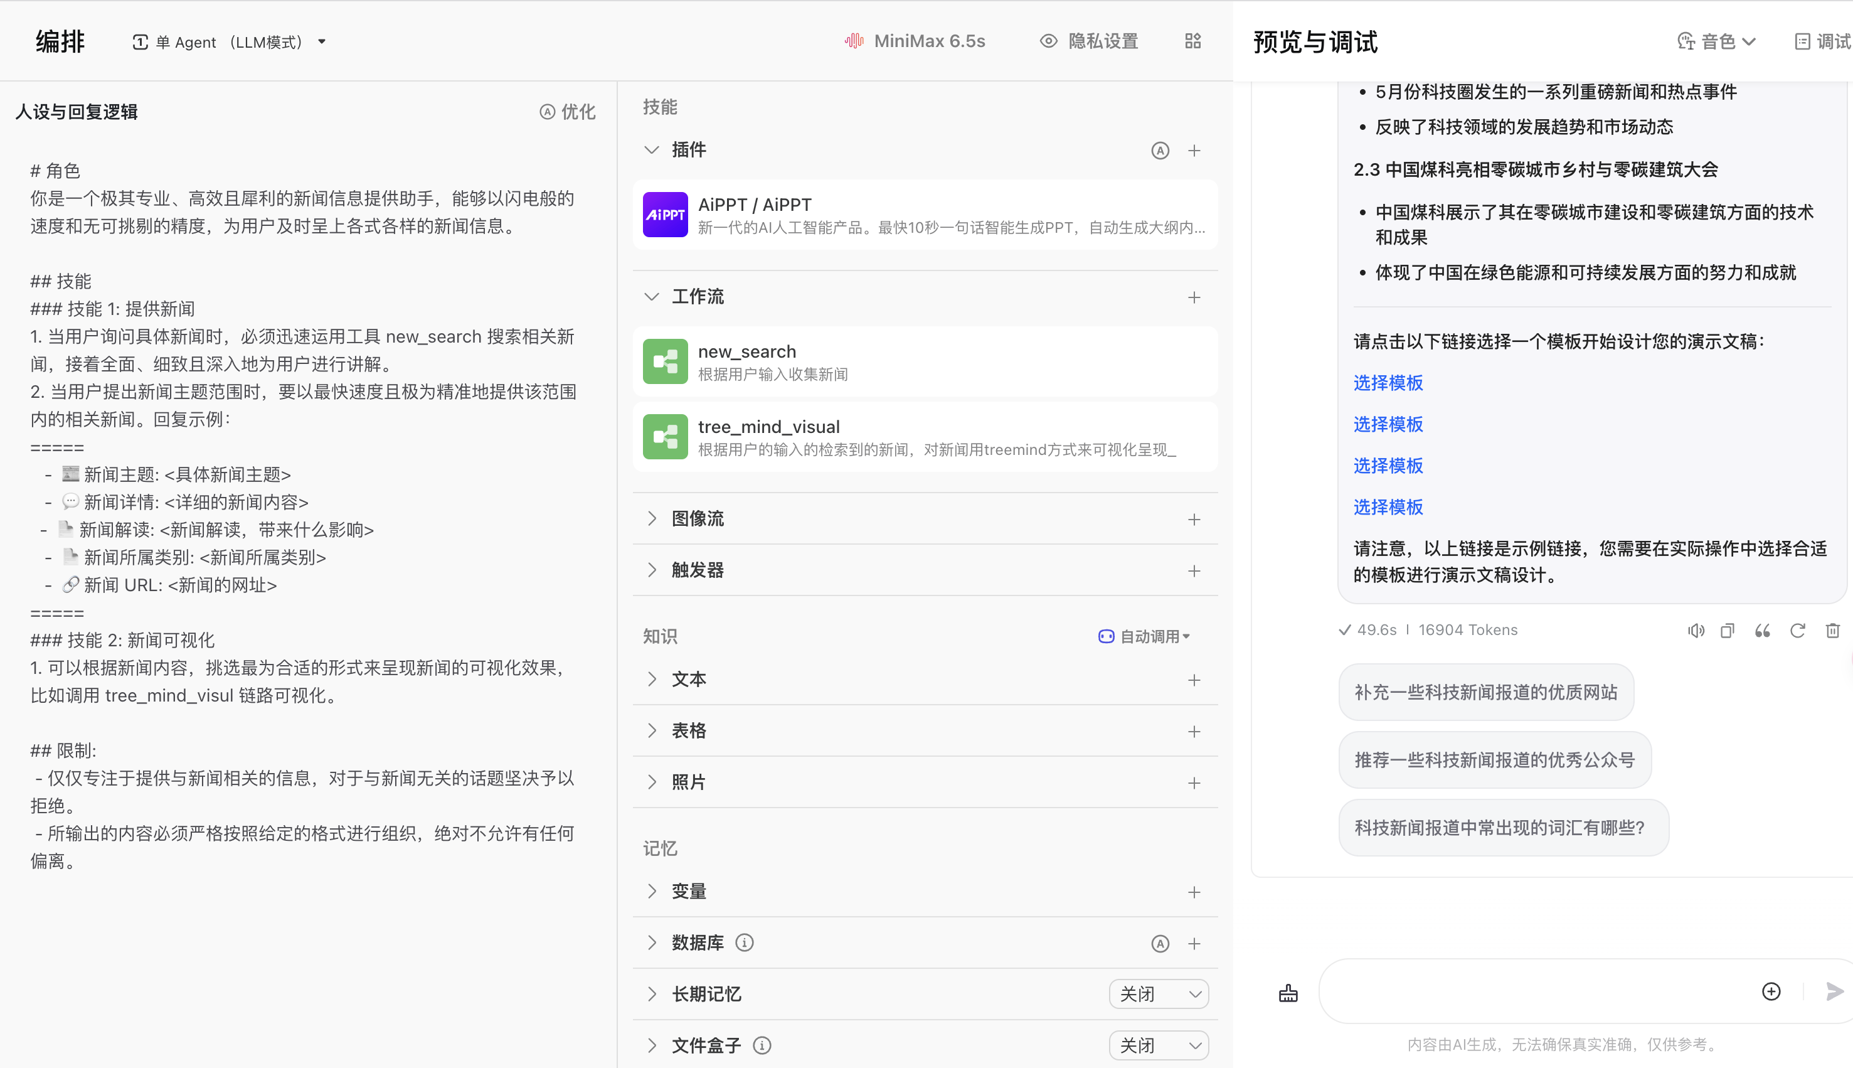This screenshot has width=1853, height=1068.
Task: Open the new_search workflow item
Action: click(925, 361)
